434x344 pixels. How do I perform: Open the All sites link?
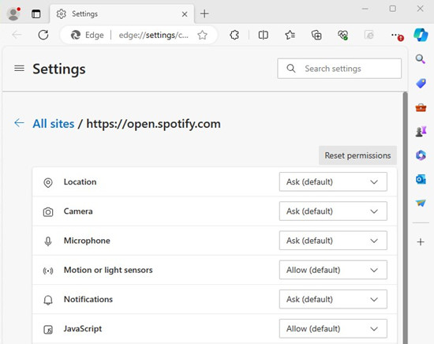(x=54, y=123)
